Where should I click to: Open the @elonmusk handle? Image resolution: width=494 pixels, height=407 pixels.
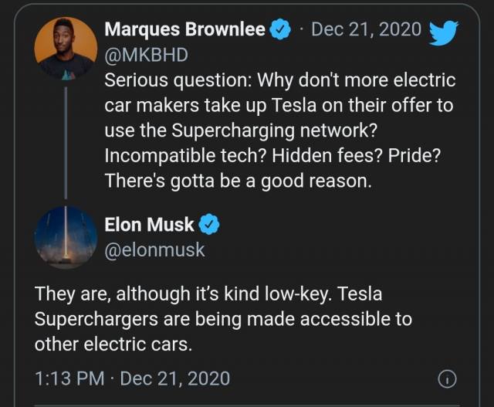pyautogui.click(x=154, y=250)
